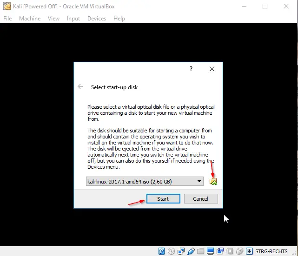Click the back arrow in the start-up disk dialog

(x=80, y=86)
